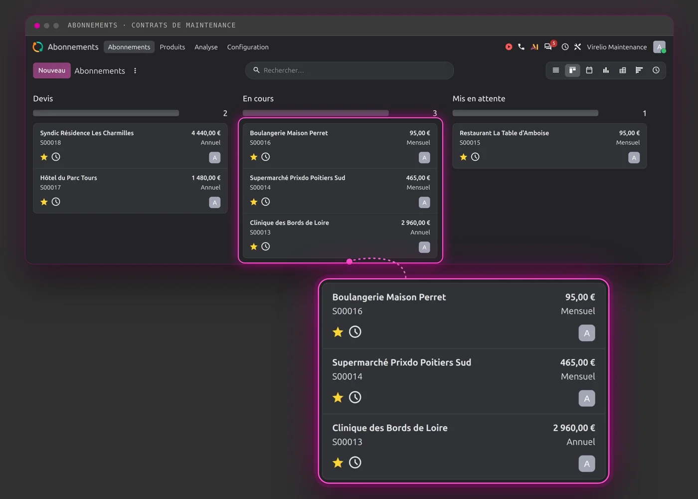Screen dimensions: 698x499
Task: Schedule activity on Restaurant La Table d'Amboise card
Action: (475, 157)
